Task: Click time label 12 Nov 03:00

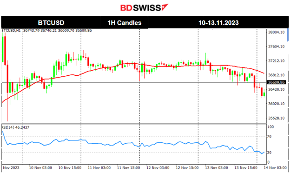Action: coord(158,167)
